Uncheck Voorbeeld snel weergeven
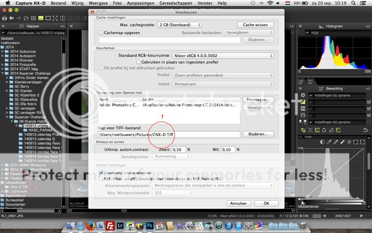 pyautogui.click(x=101, y=173)
